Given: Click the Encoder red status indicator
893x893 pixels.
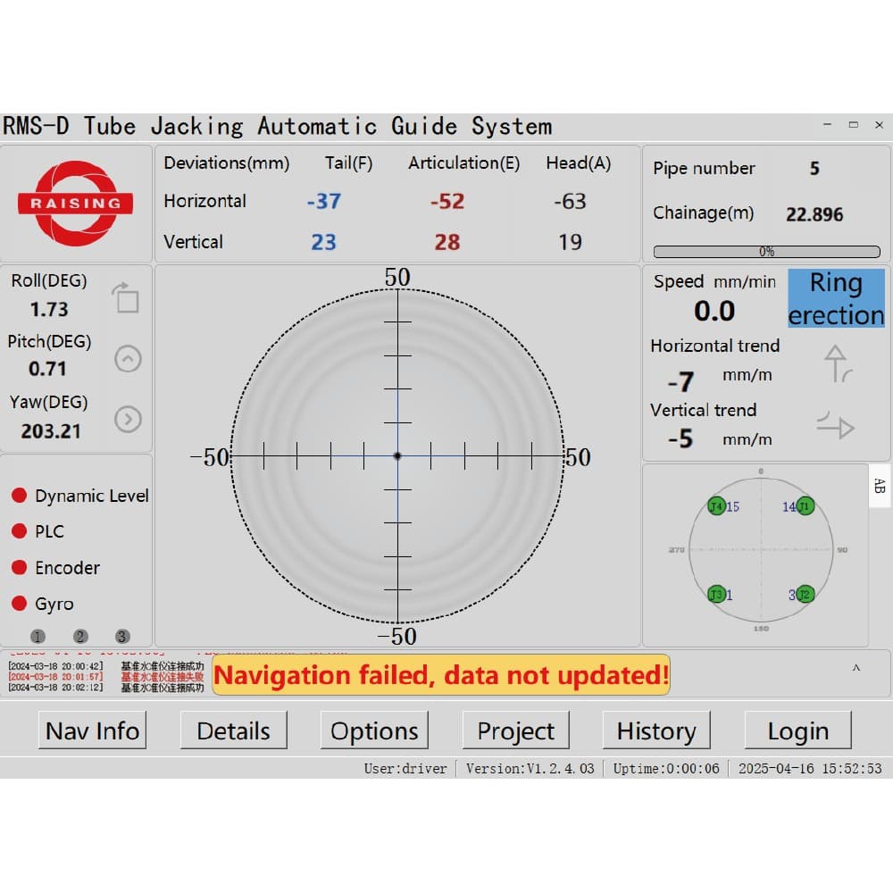Looking at the screenshot, I should tap(20, 567).
